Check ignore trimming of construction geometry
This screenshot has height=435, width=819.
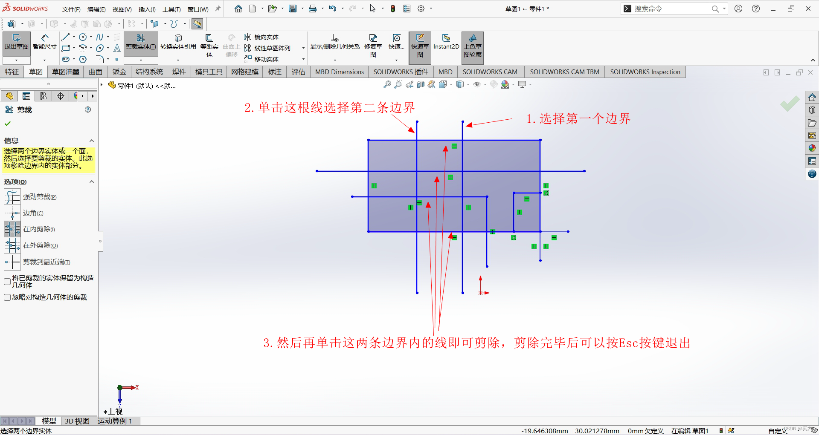click(x=7, y=297)
